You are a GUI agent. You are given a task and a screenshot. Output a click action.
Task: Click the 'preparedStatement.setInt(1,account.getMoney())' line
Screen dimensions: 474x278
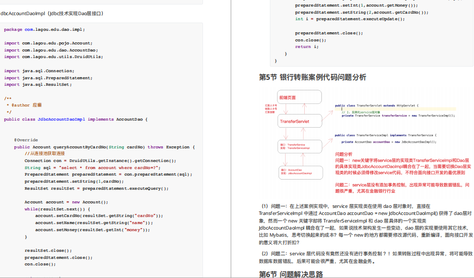pos(357,6)
